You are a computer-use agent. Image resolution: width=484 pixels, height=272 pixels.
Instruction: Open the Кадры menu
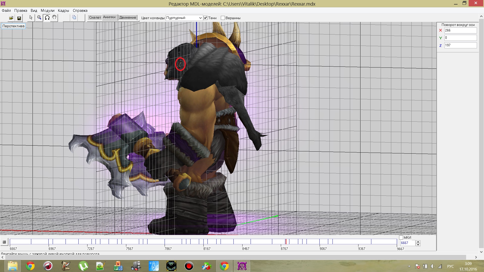63,11
